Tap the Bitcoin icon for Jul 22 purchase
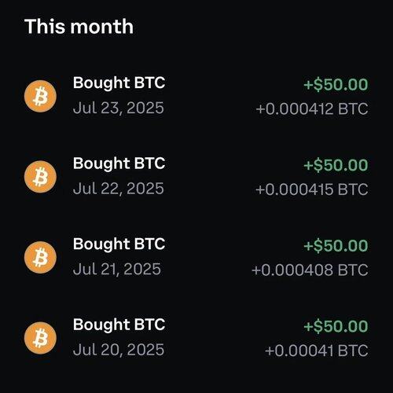 40,177
